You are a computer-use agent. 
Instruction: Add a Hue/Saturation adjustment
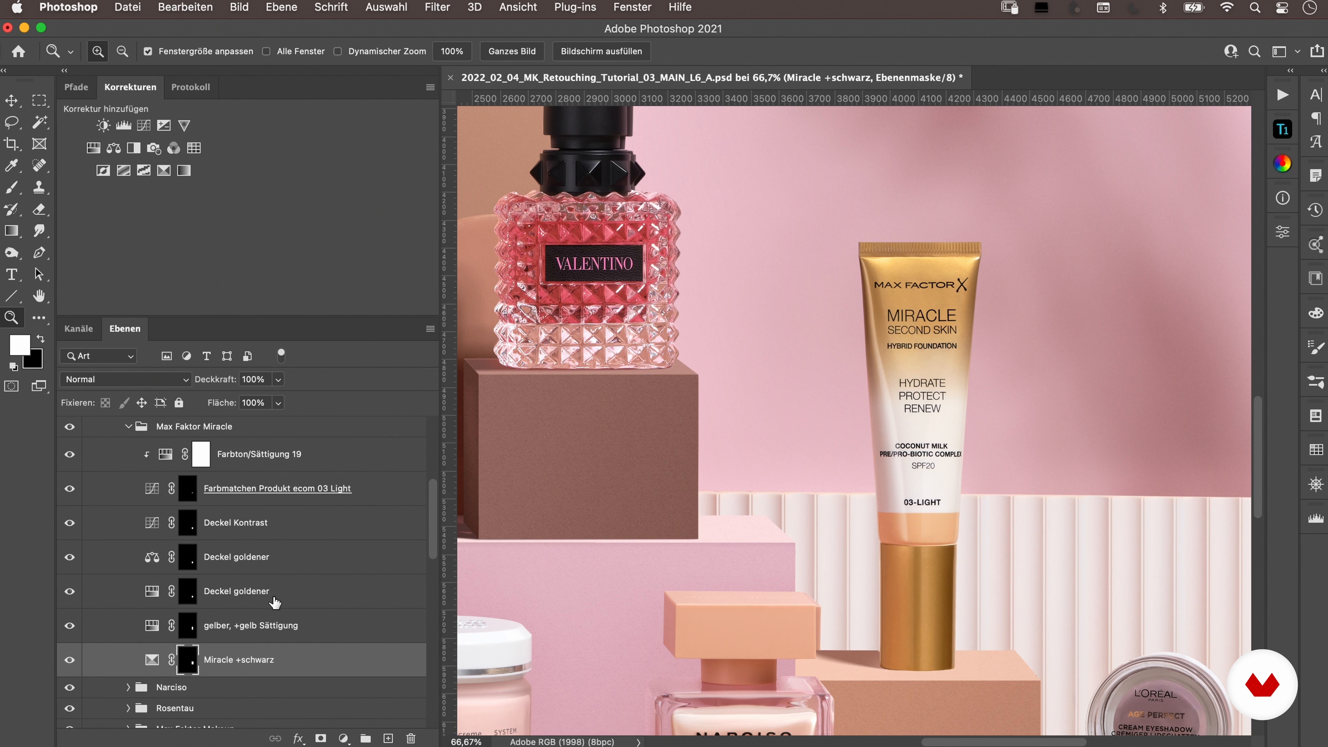tap(93, 148)
